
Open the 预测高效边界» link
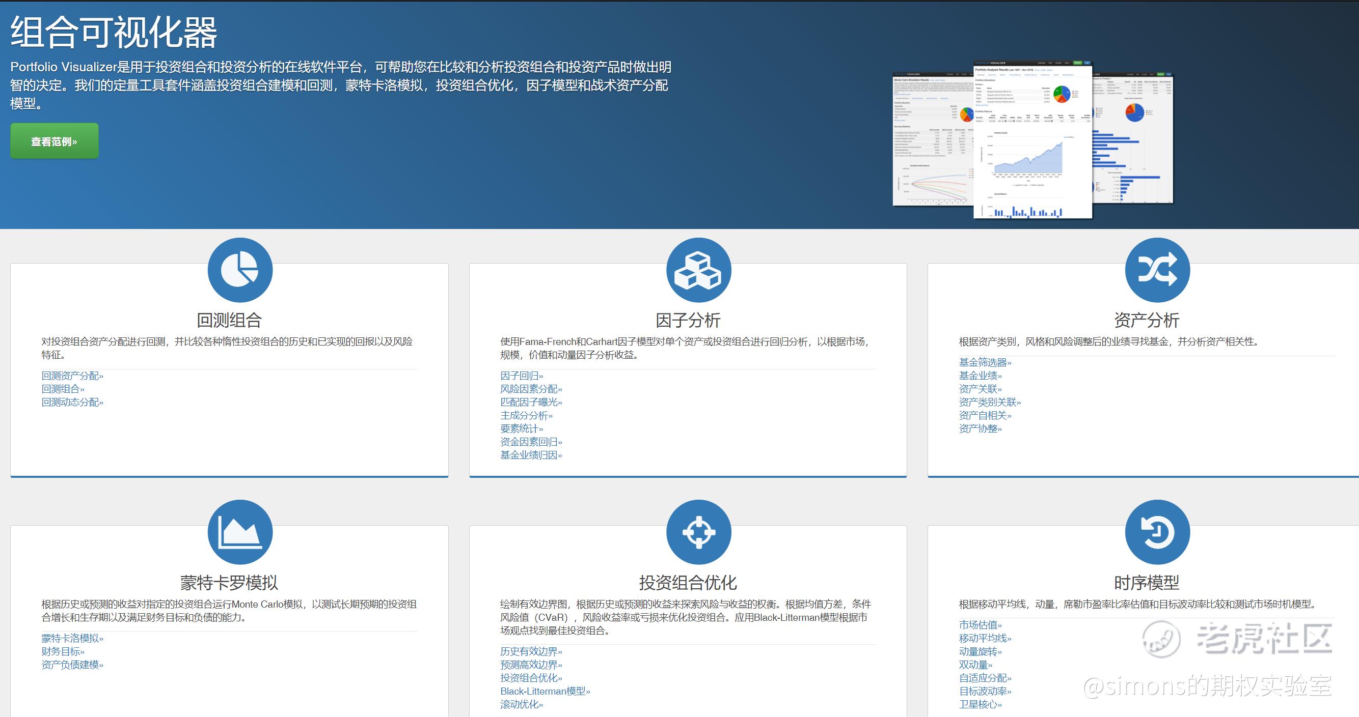[x=531, y=665]
